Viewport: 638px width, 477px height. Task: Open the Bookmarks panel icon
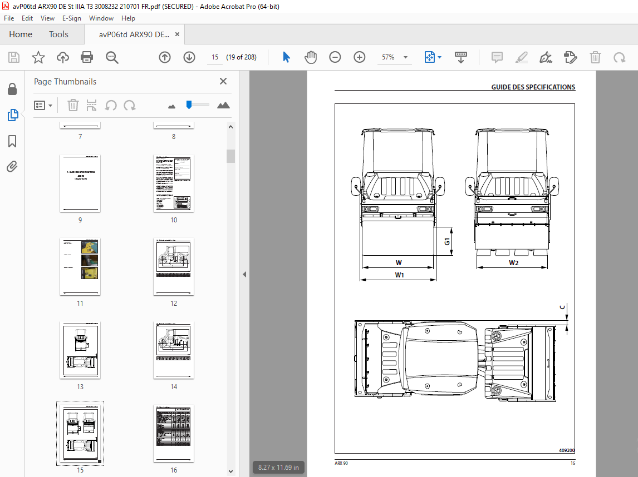point(12,141)
